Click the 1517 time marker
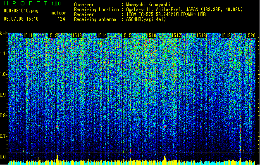This screenshot has width=260, height=165. (177, 35)
